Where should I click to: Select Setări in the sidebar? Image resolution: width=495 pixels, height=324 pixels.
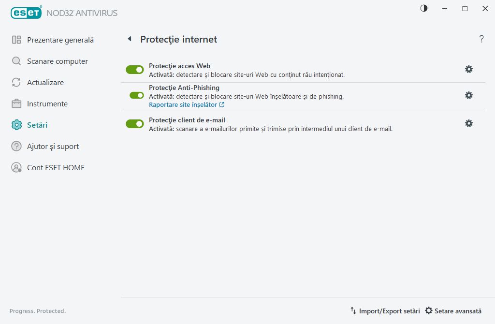point(37,125)
